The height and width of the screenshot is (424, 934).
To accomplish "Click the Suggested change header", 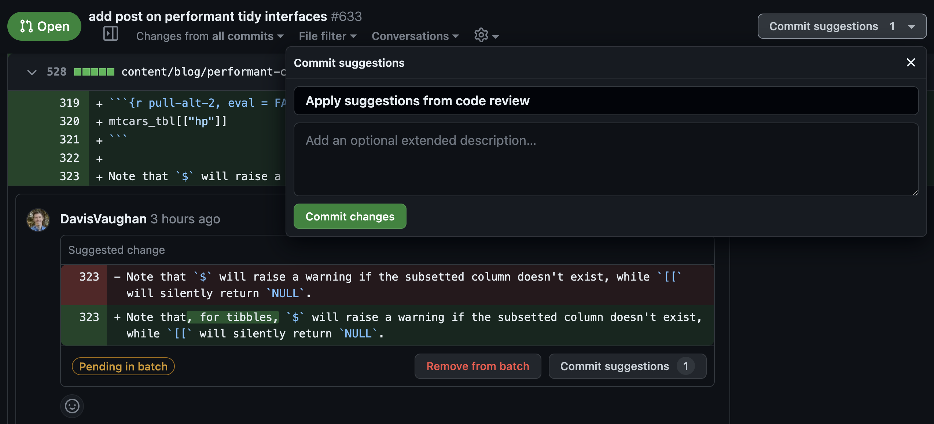I will pyautogui.click(x=117, y=250).
